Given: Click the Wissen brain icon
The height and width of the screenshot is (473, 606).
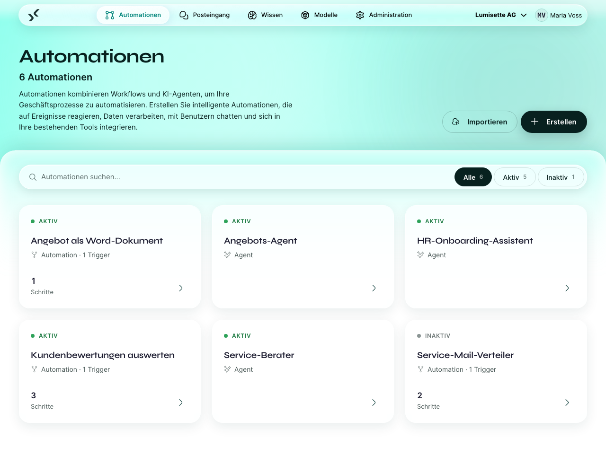Looking at the screenshot, I should pyautogui.click(x=252, y=15).
